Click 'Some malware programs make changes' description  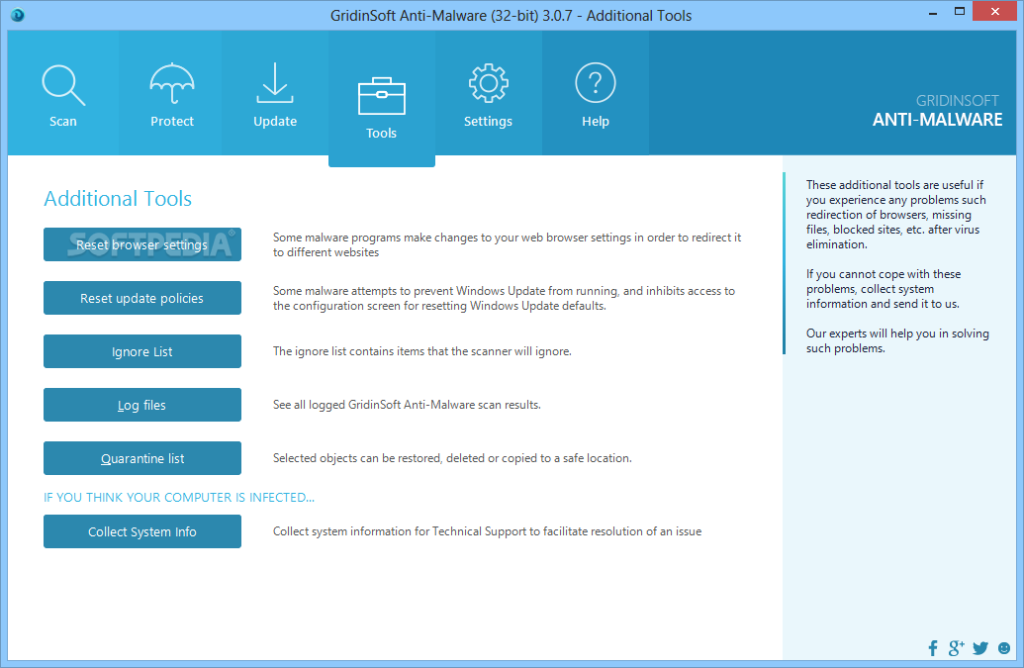507,244
